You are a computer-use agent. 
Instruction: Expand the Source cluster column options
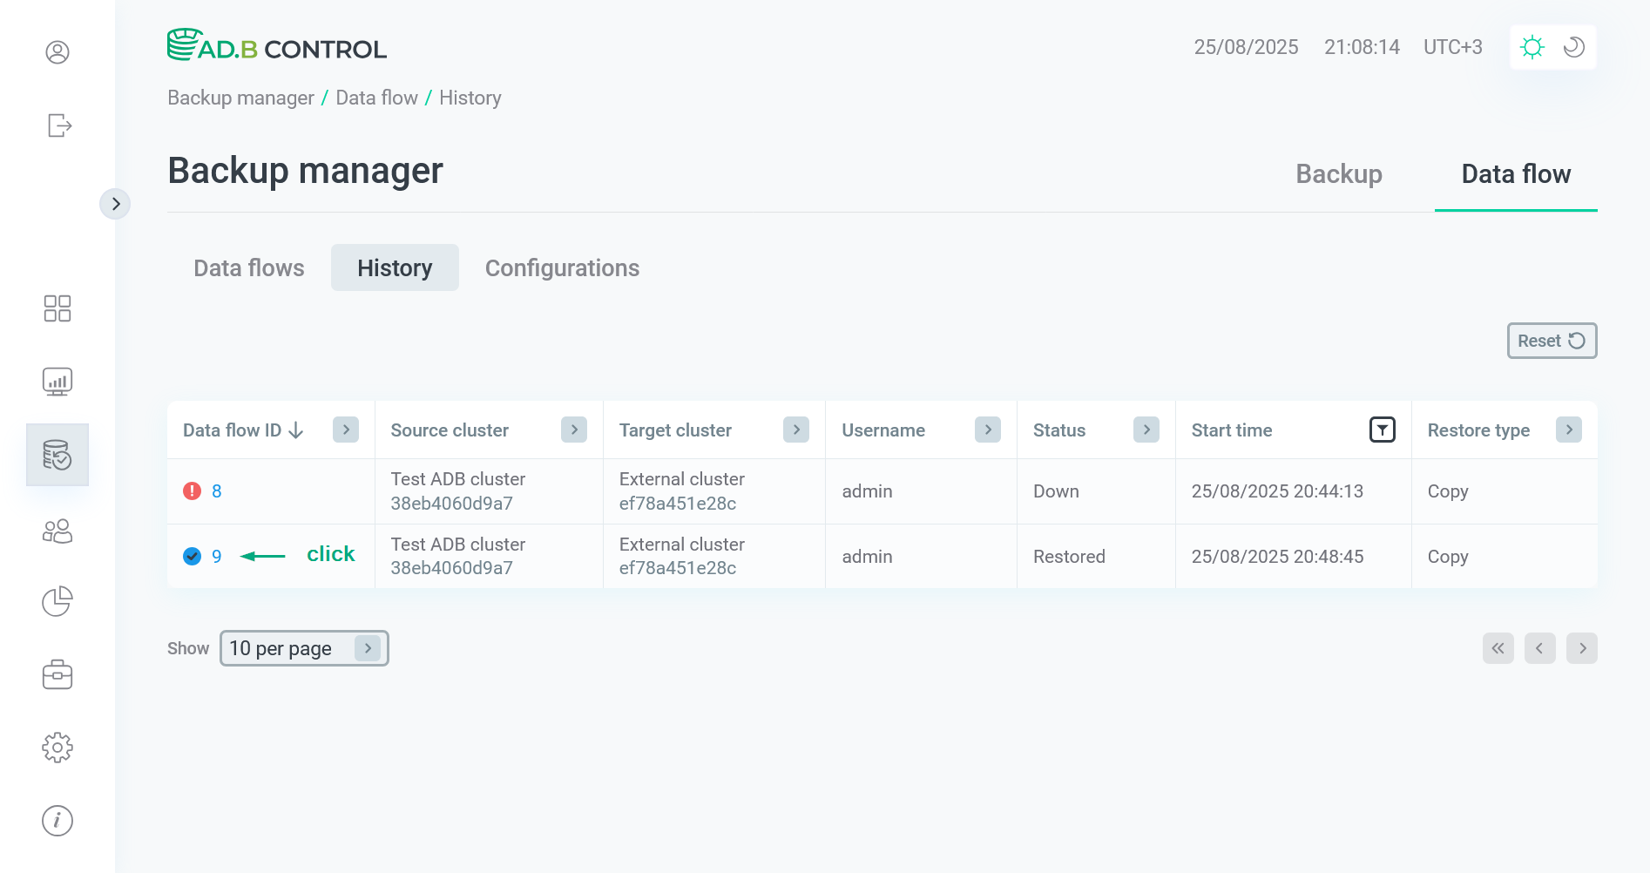(x=573, y=430)
